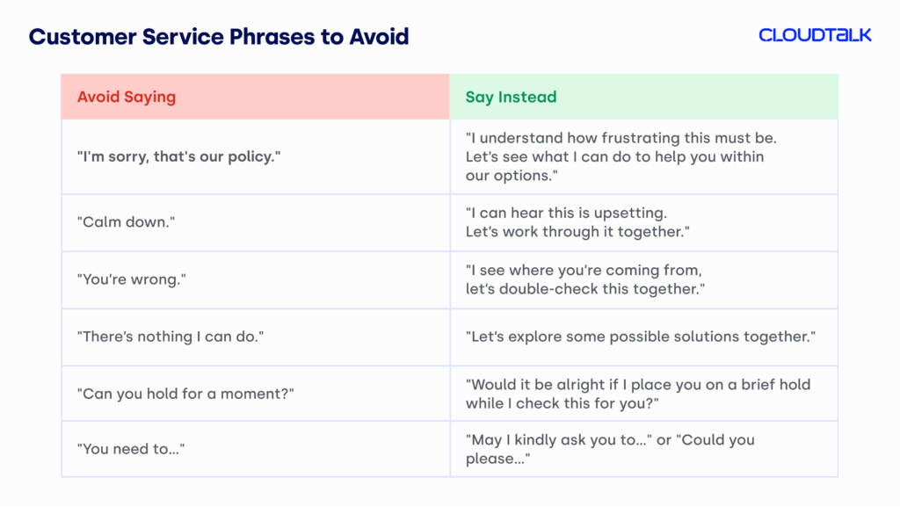900x507 pixels.
Task: Select the "Avoid Saying" column header
Action: click(127, 97)
